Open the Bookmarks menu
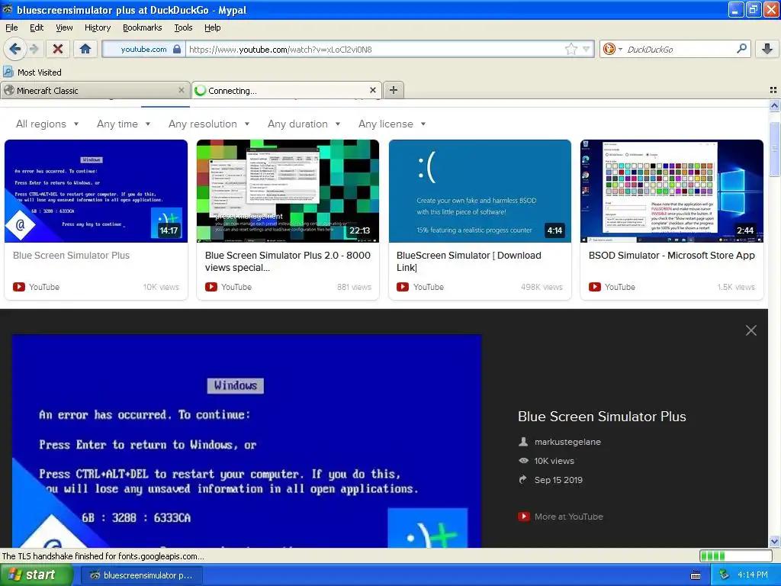Viewport: 781px width, 586px height. click(x=143, y=27)
